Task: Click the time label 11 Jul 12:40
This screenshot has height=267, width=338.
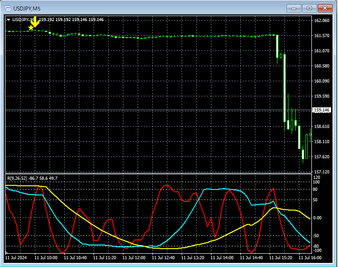Action: (x=163, y=258)
